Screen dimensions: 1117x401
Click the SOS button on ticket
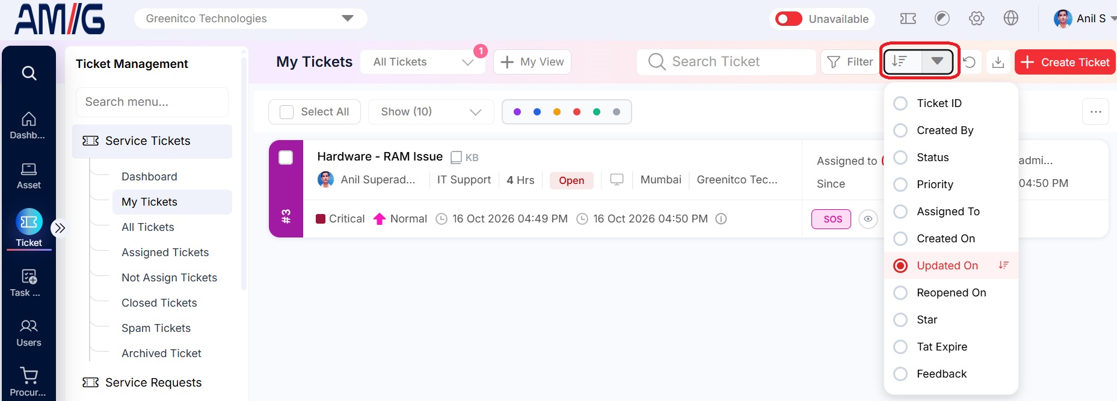(x=831, y=219)
